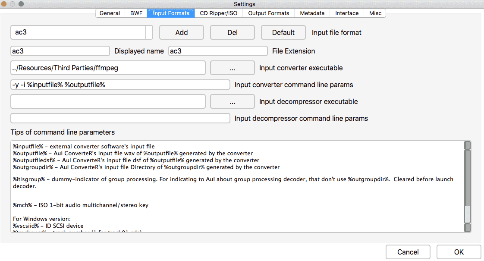Click the Add button
This screenshot has width=484, height=261.
182,32
